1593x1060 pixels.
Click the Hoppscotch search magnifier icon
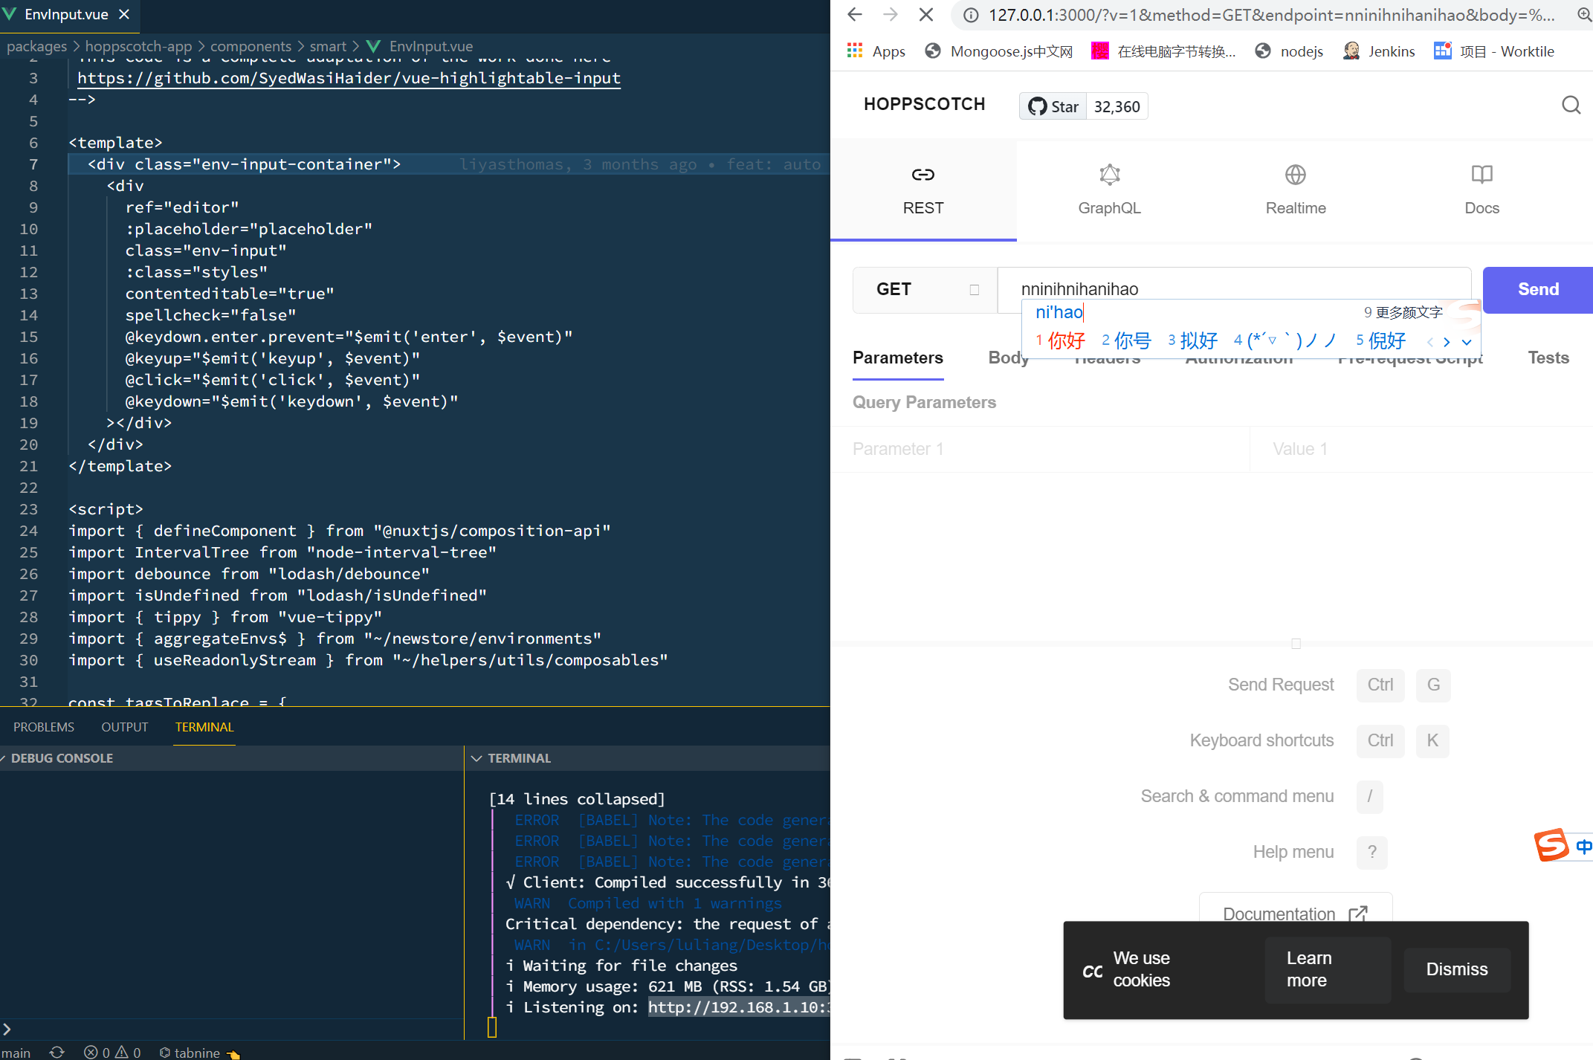coord(1571,106)
